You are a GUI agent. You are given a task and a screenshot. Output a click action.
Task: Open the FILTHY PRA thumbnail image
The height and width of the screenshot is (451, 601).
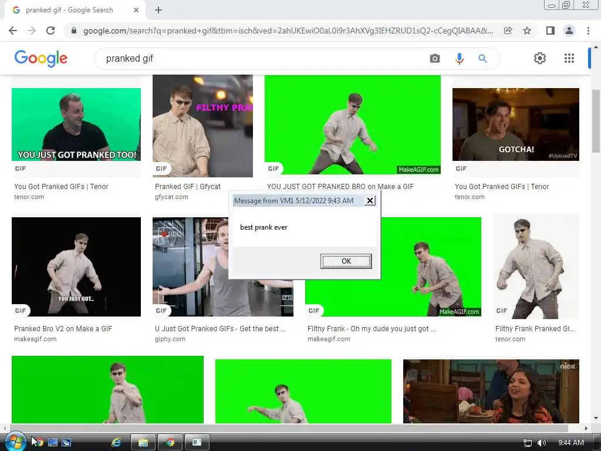[x=202, y=126]
